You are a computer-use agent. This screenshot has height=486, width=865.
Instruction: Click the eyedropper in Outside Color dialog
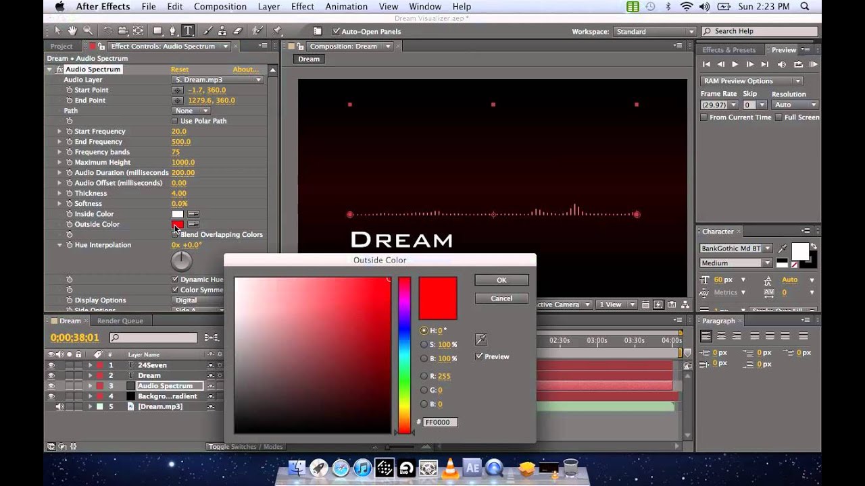tap(481, 340)
